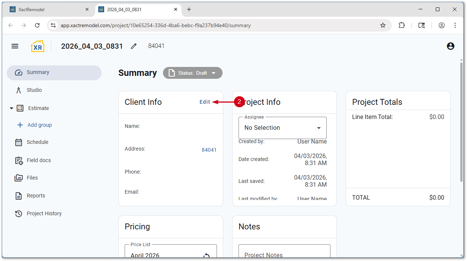Switch to the XactRemodel browser tab
This screenshot has width=467, height=261.
click(x=48, y=9)
